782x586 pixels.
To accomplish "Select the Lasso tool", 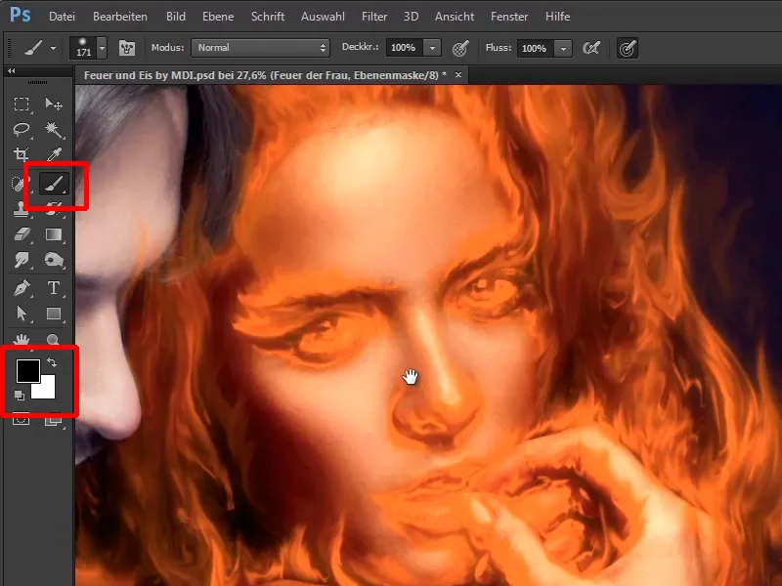I will (x=22, y=130).
